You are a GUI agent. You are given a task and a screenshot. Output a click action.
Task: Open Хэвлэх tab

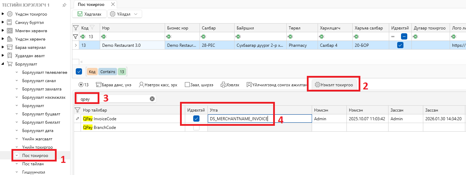tap(230, 85)
